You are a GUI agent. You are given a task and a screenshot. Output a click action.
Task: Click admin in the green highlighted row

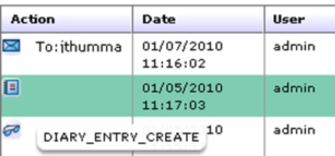(x=294, y=88)
